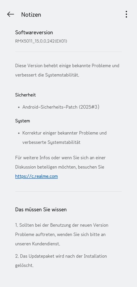
Task: Tap the Sicherheit section heading
Action: 25,95
